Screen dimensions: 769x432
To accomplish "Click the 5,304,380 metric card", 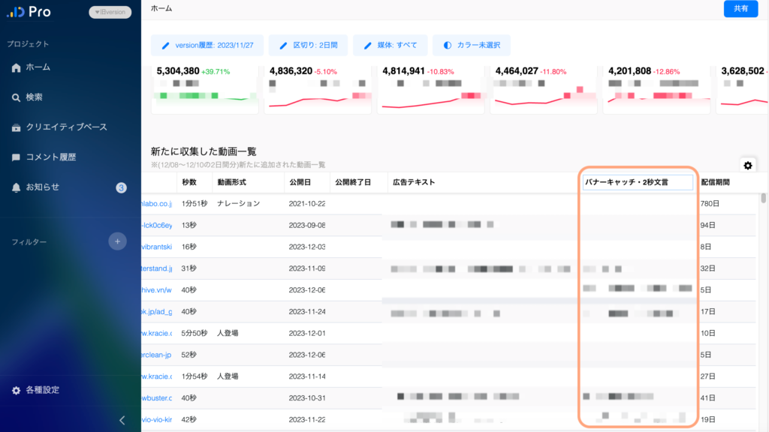I will (204, 88).
